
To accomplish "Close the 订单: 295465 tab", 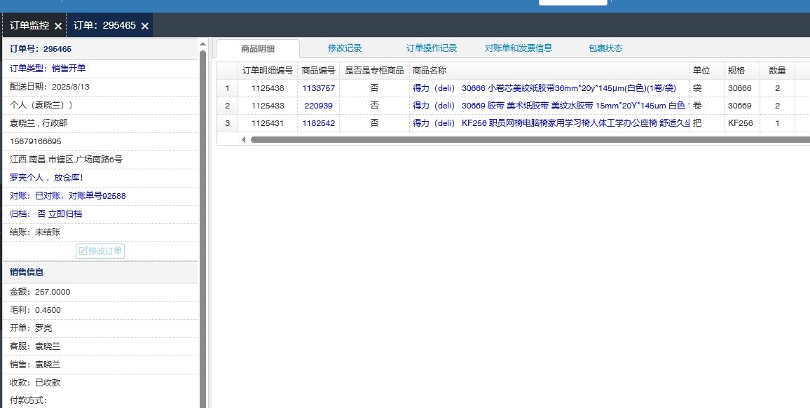I will coord(145,26).
